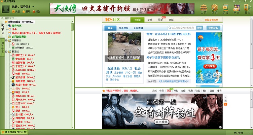Click the news photo of 长乐镇石砩村
This screenshot has height=135, width=253.
124,47
